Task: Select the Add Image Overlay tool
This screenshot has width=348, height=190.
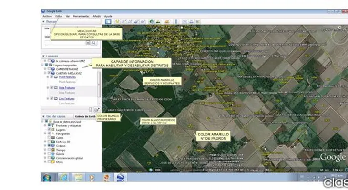Action: click(x=136, y=22)
